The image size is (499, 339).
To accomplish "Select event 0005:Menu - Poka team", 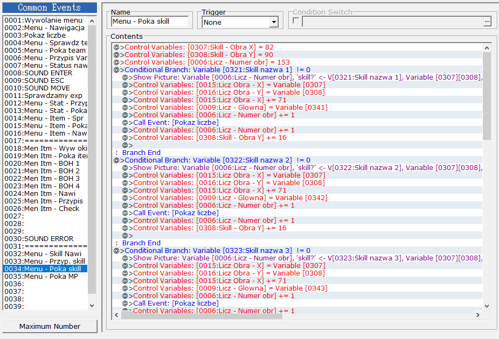I will 45,51.
